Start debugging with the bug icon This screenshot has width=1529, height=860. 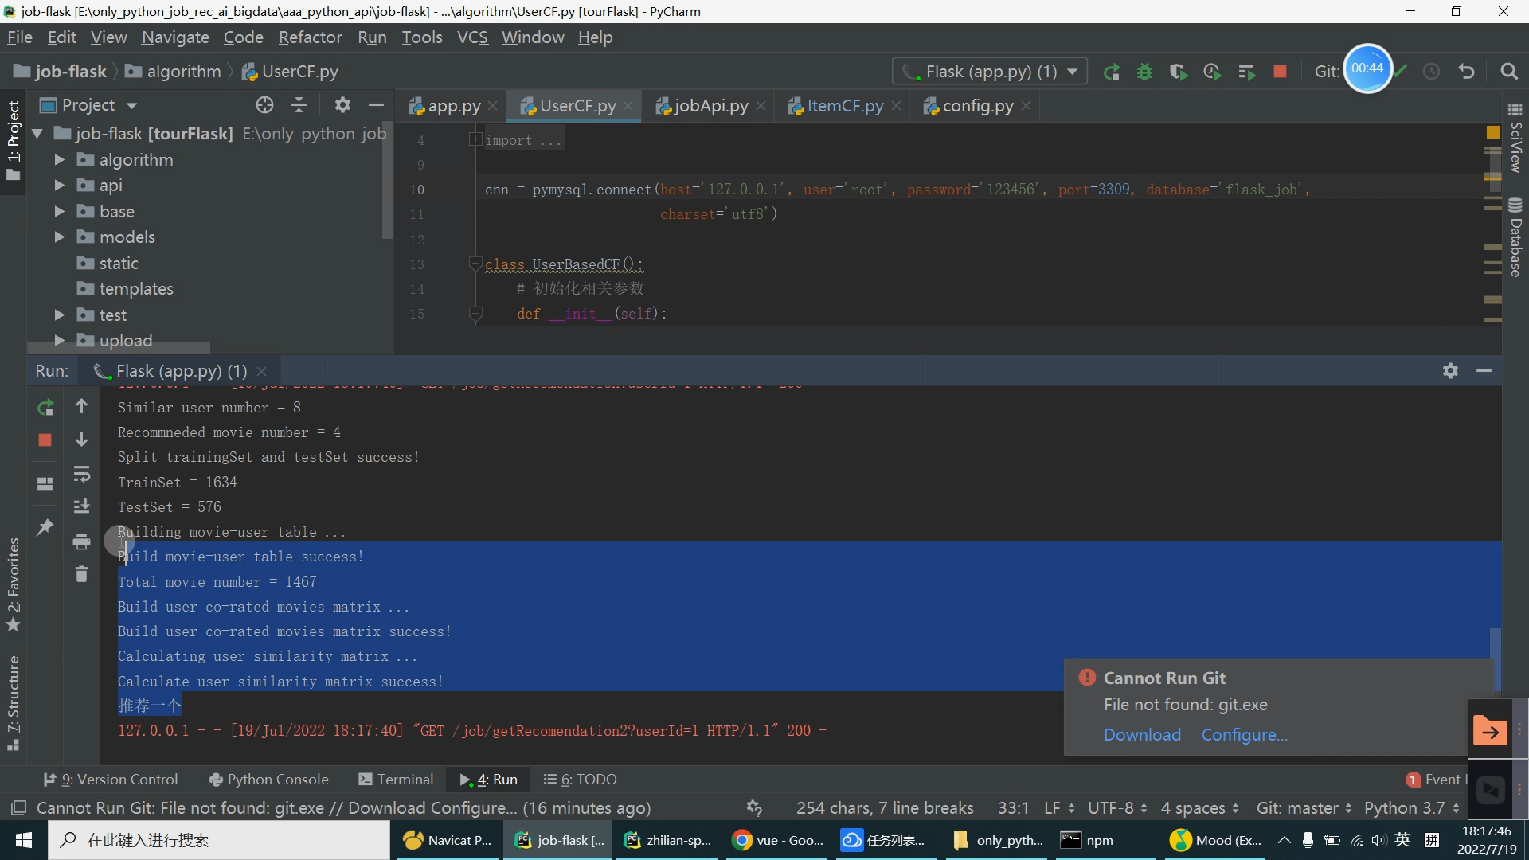pyautogui.click(x=1145, y=71)
